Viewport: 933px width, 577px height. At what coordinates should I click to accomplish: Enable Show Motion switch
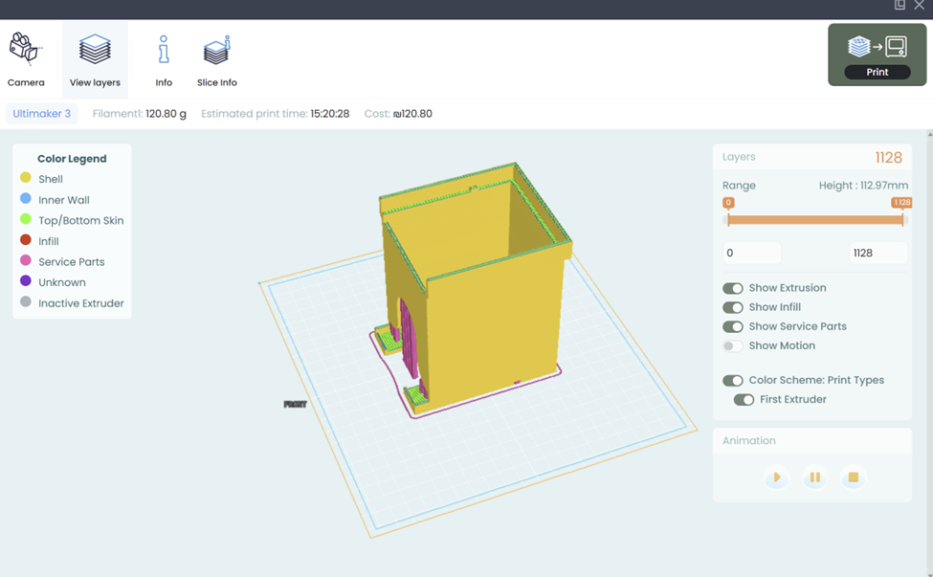[x=732, y=346]
